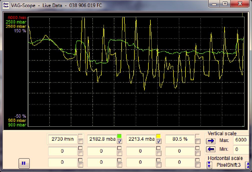The height and width of the screenshot is (172, 252).
Task: Click the "Min:" label
Action: [224, 149]
